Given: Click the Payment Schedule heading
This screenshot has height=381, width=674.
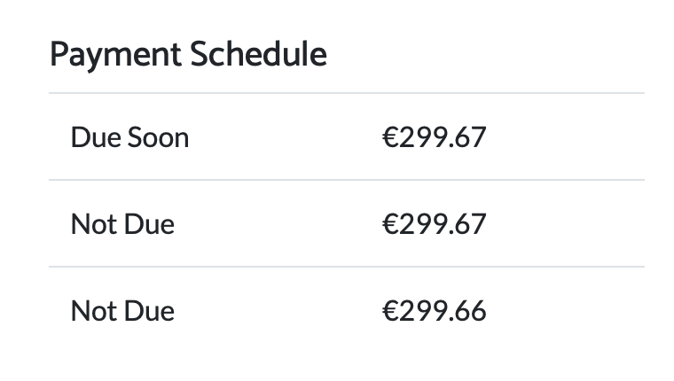Looking at the screenshot, I should click(x=188, y=55).
